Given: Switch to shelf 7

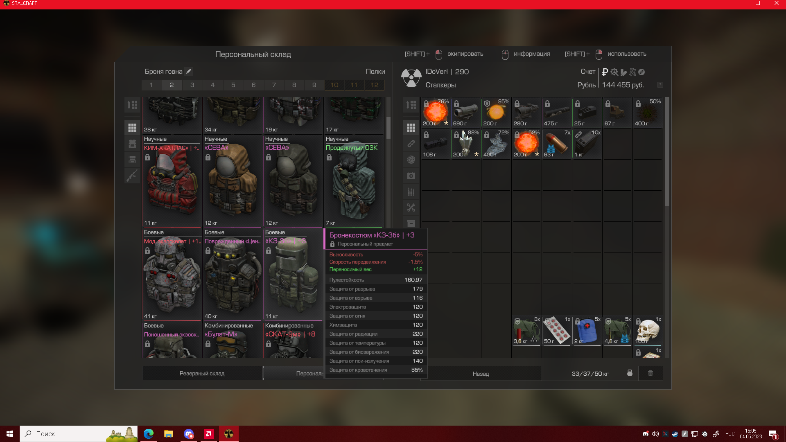Looking at the screenshot, I should 274,85.
